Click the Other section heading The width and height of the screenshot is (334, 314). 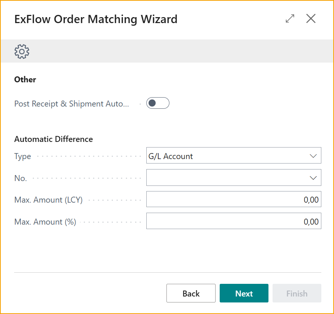coord(25,79)
